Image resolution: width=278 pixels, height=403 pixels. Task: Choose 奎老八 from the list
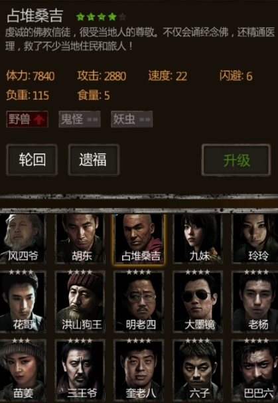point(139,370)
